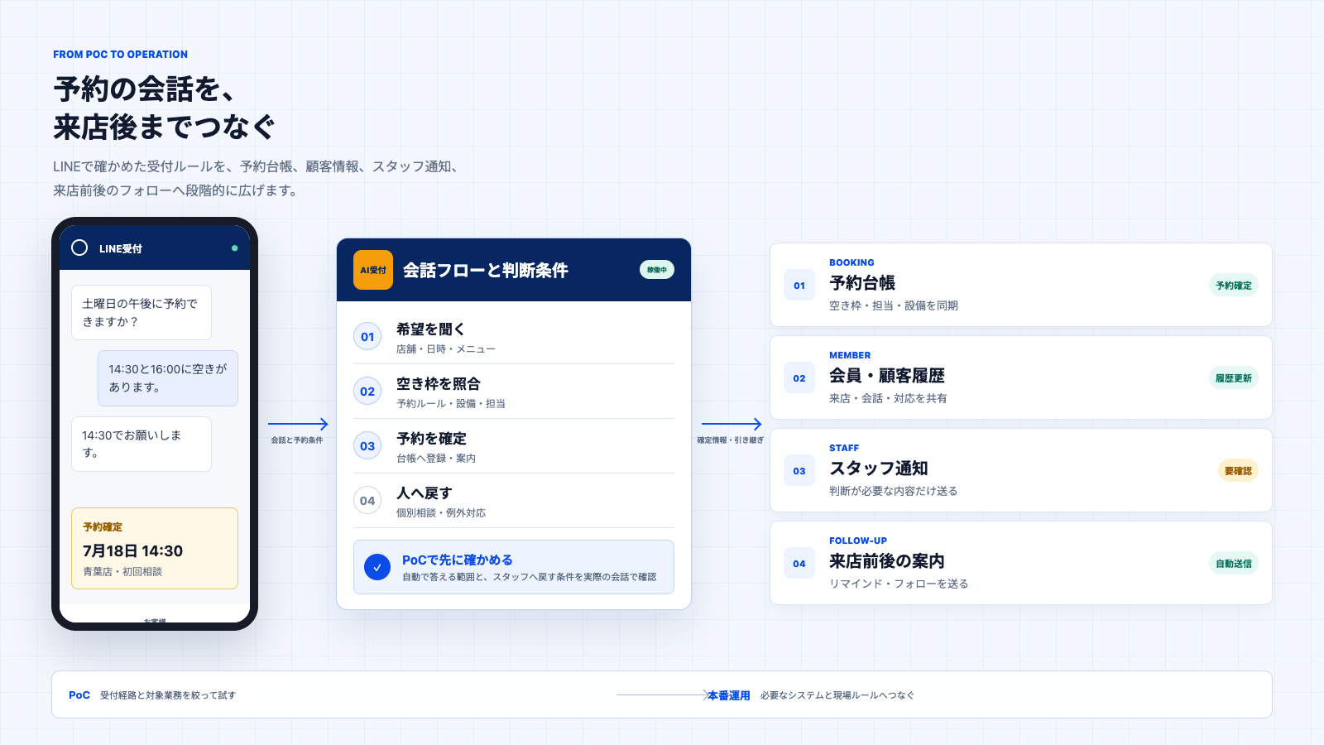The width and height of the screenshot is (1324, 745).
Task: Click the 判断が必要な内容だけ送る description
Action: point(894,491)
